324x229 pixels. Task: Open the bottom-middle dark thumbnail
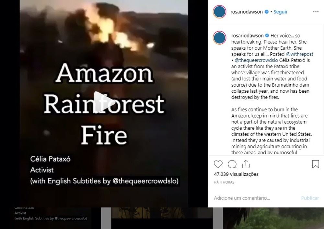pos(162,218)
